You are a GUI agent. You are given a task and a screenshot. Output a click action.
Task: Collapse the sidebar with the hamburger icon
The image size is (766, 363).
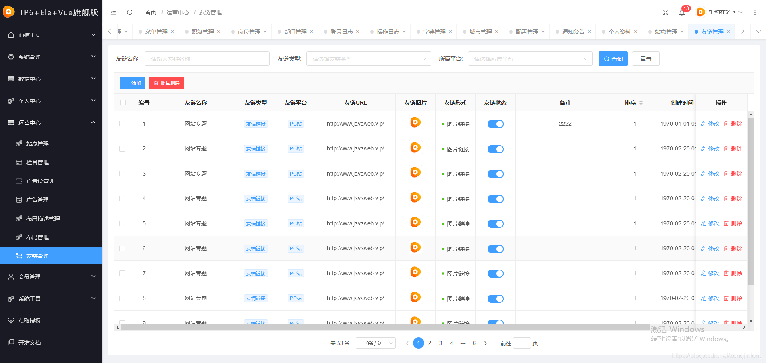(x=113, y=12)
